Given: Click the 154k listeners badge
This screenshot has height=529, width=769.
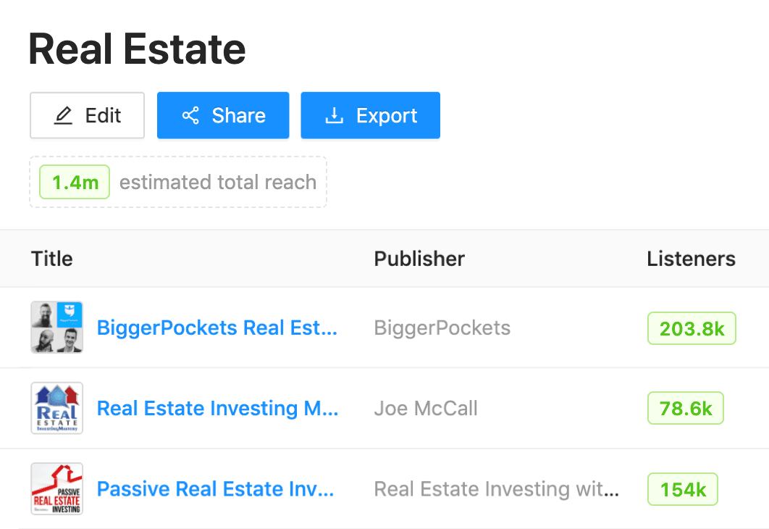Looking at the screenshot, I should 682,488.
